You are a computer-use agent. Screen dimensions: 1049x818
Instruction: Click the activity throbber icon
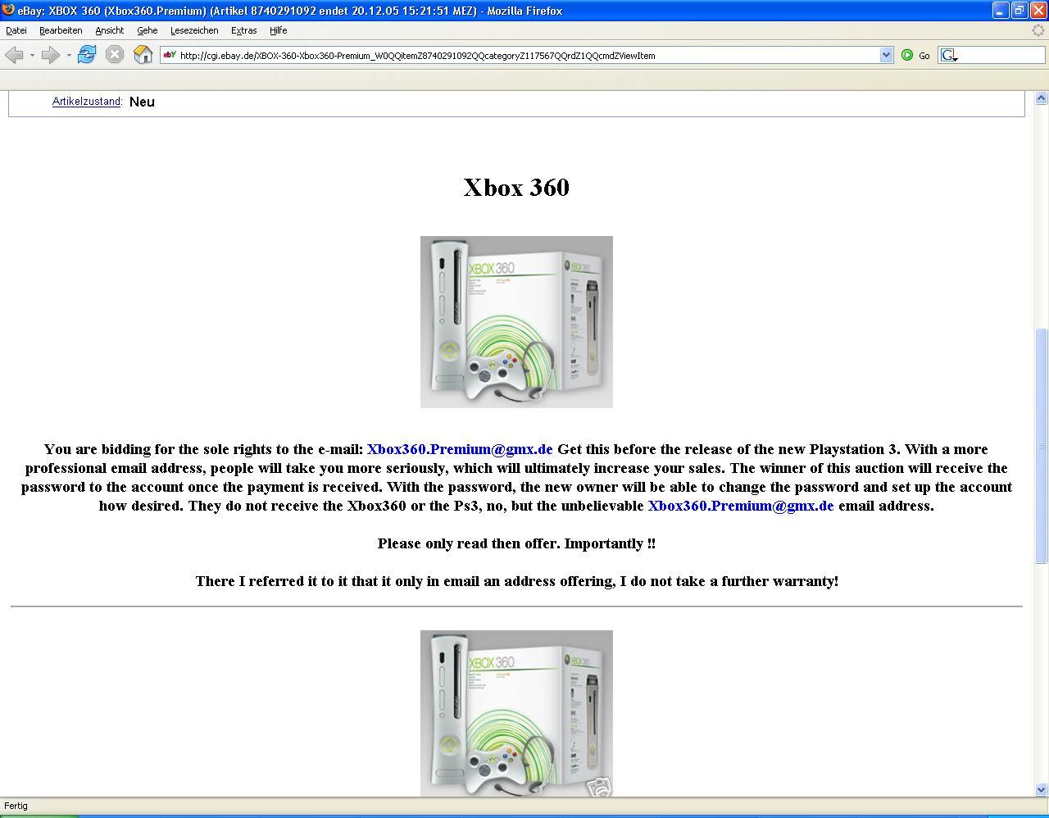[1038, 30]
